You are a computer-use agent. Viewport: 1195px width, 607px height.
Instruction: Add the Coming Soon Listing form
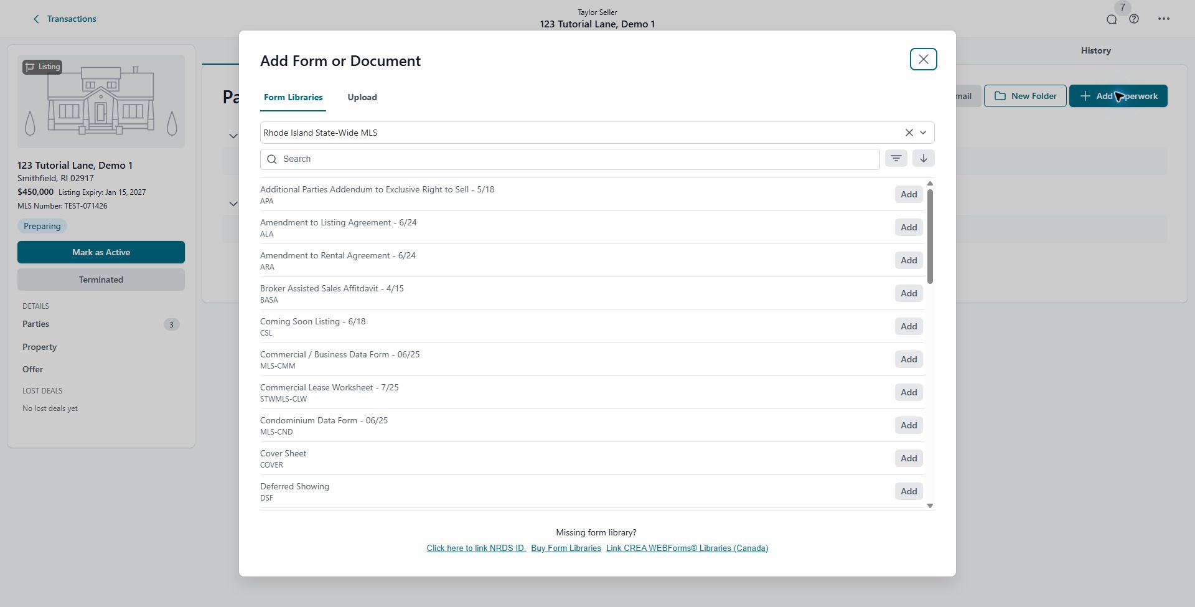[x=909, y=326]
